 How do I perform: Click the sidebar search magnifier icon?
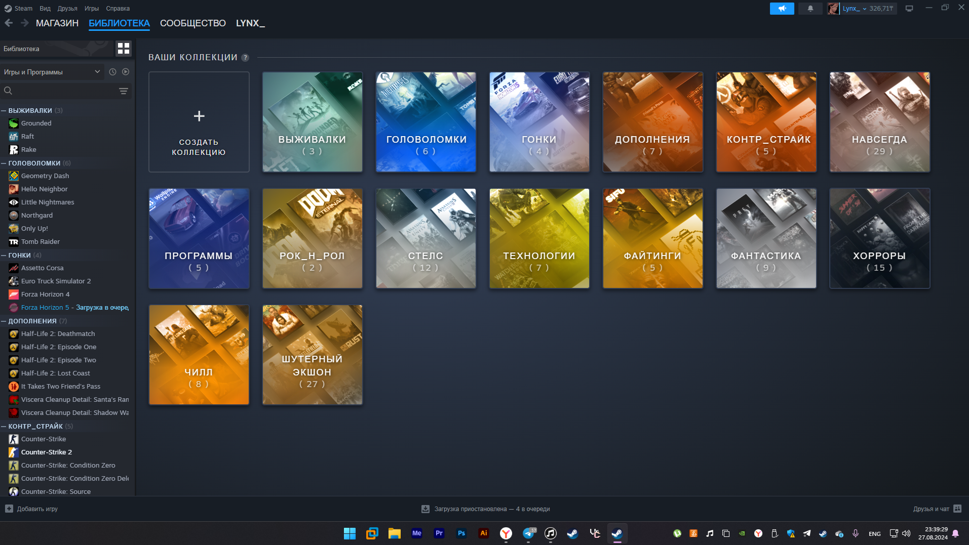point(8,91)
